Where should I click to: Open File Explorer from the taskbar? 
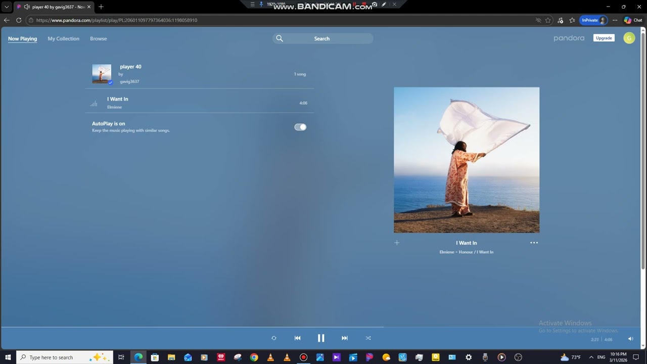click(x=171, y=357)
